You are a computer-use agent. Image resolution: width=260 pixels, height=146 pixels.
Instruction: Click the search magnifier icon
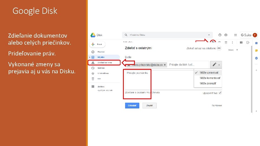click(x=126, y=35)
